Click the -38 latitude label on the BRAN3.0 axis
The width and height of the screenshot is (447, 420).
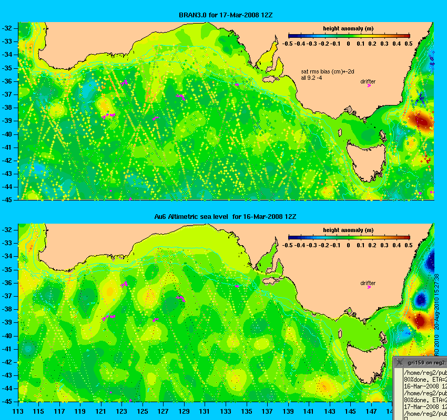tap(7, 108)
